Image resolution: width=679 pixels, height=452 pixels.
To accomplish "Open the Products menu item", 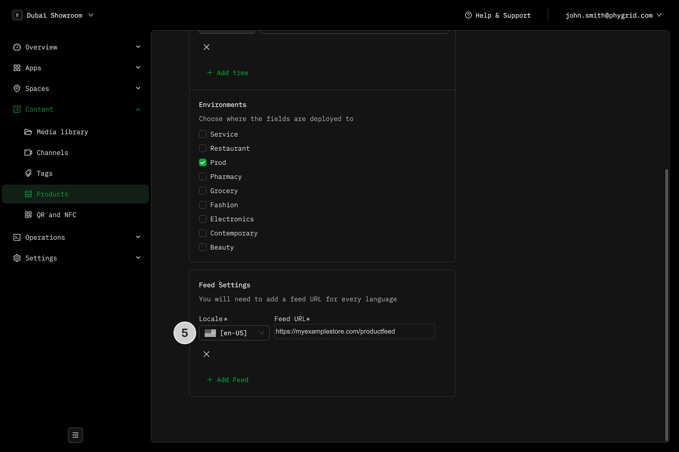I will 52,194.
